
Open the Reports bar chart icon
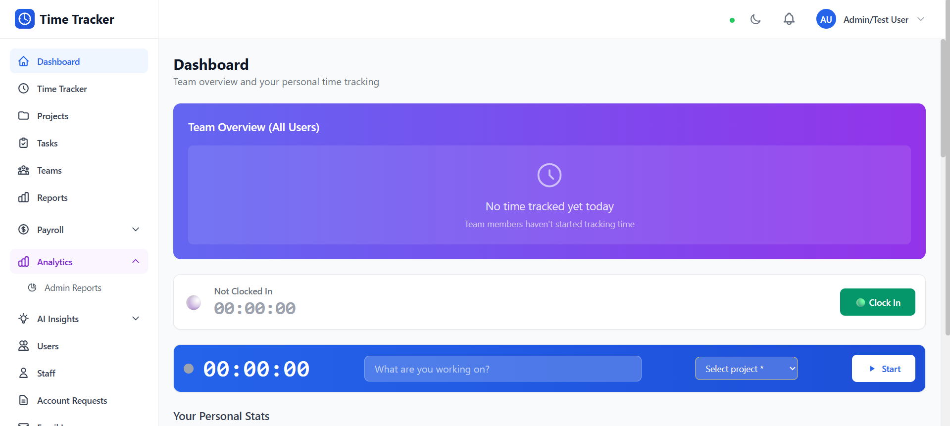tap(24, 197)
